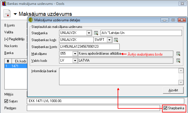
Task: Click the LATVIA country name field
Action: click(x=125, y=61)
